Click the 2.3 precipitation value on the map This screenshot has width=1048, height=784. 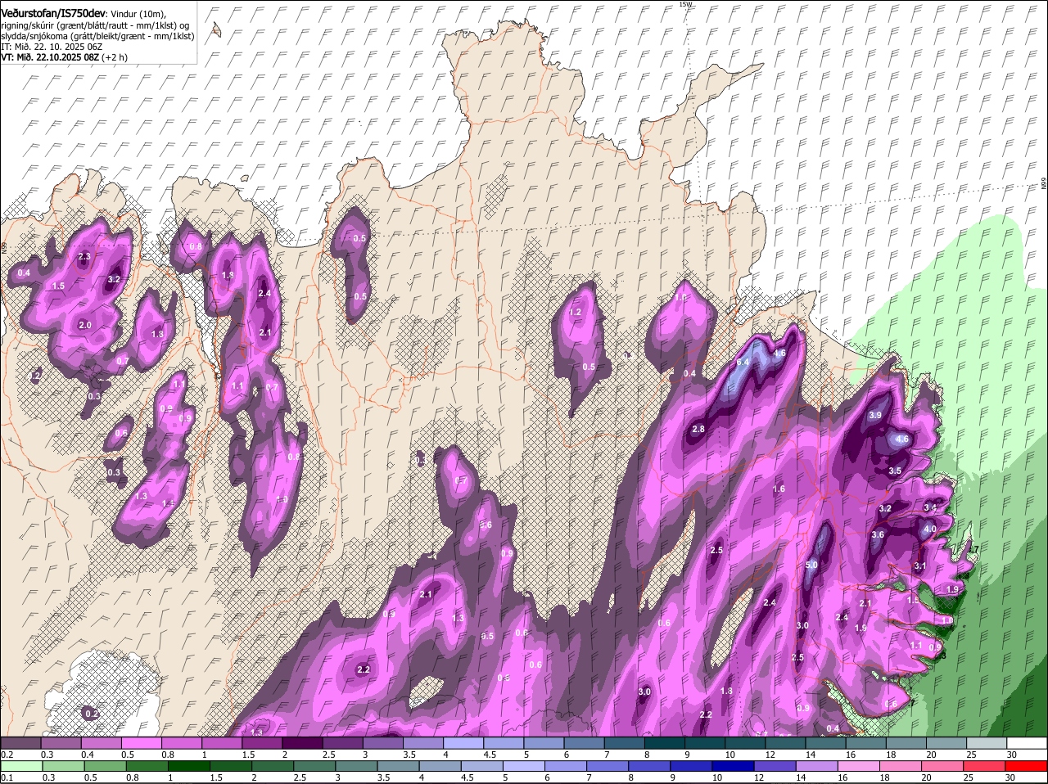(x=84, y=257)
